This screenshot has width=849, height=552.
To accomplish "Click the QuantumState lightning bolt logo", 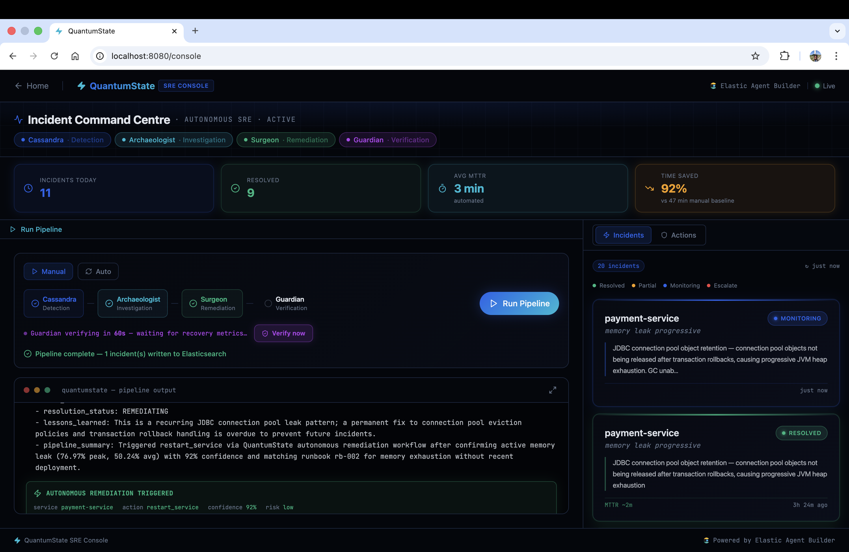I will 81,86.
